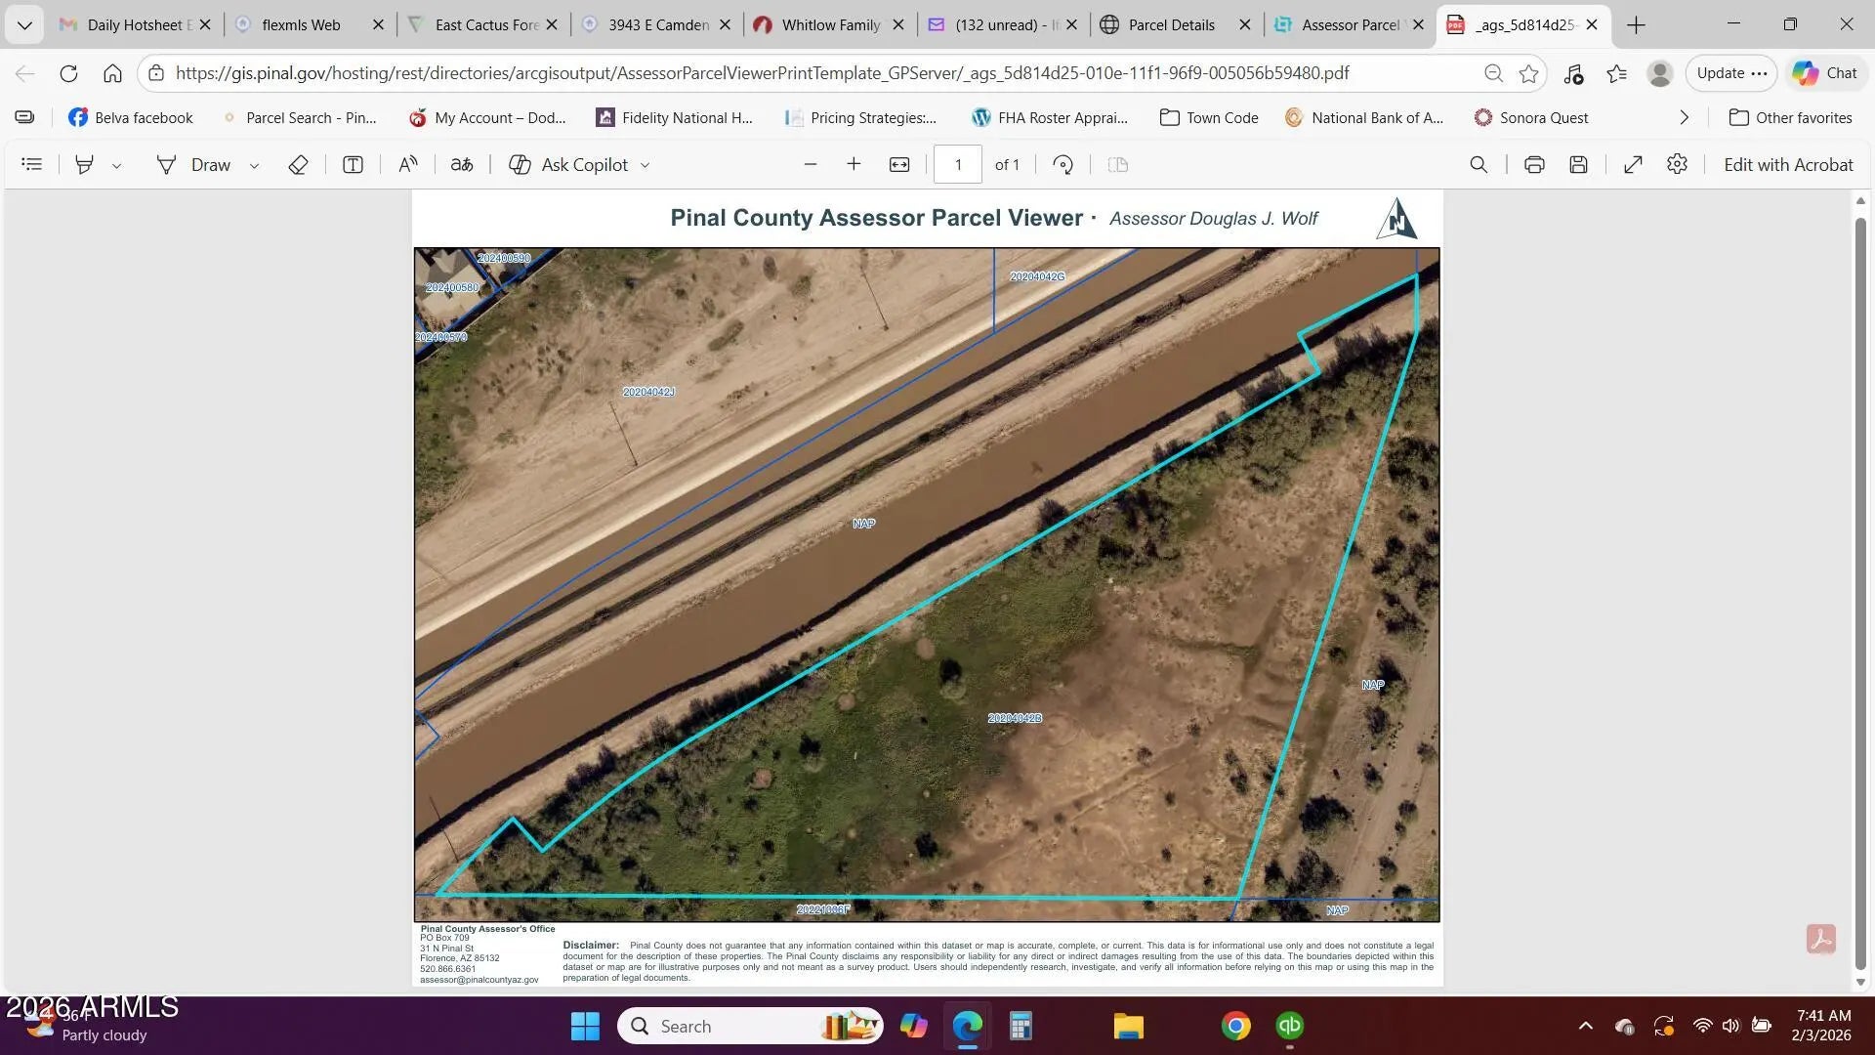This screenshot has height=1055, width=1875.
Task: Switch to the Parcel Details tab
Action: [1171, 25]
